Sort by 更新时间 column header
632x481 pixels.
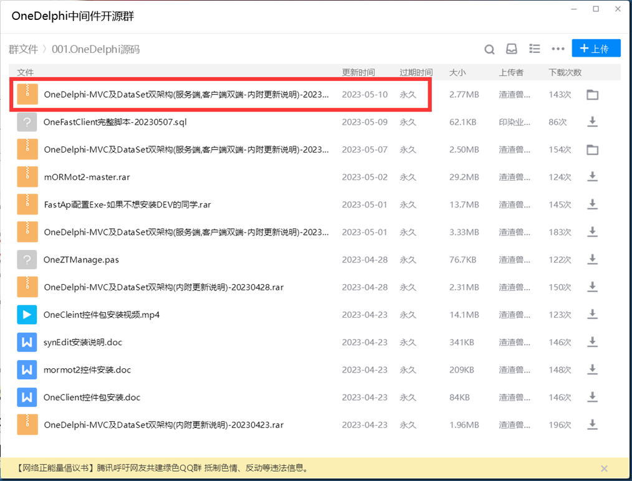(x=358, y=72)
